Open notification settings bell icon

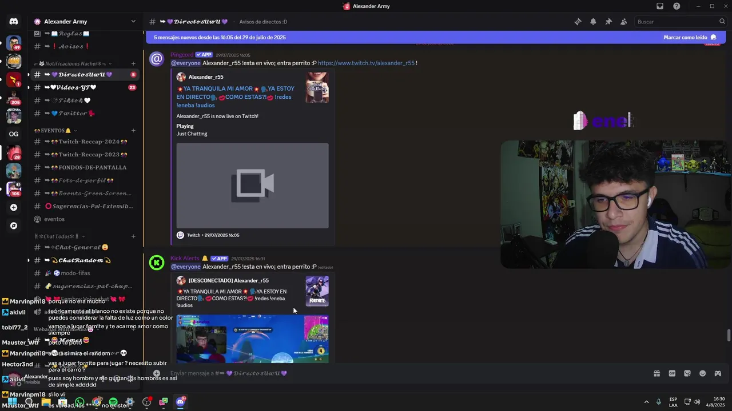[593, 22]
